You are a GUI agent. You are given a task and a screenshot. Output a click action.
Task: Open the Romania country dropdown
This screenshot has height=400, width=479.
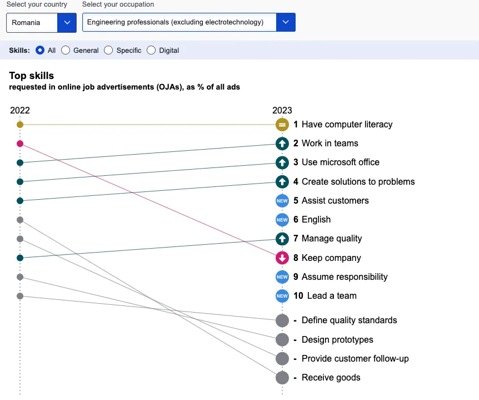[41, 23]
